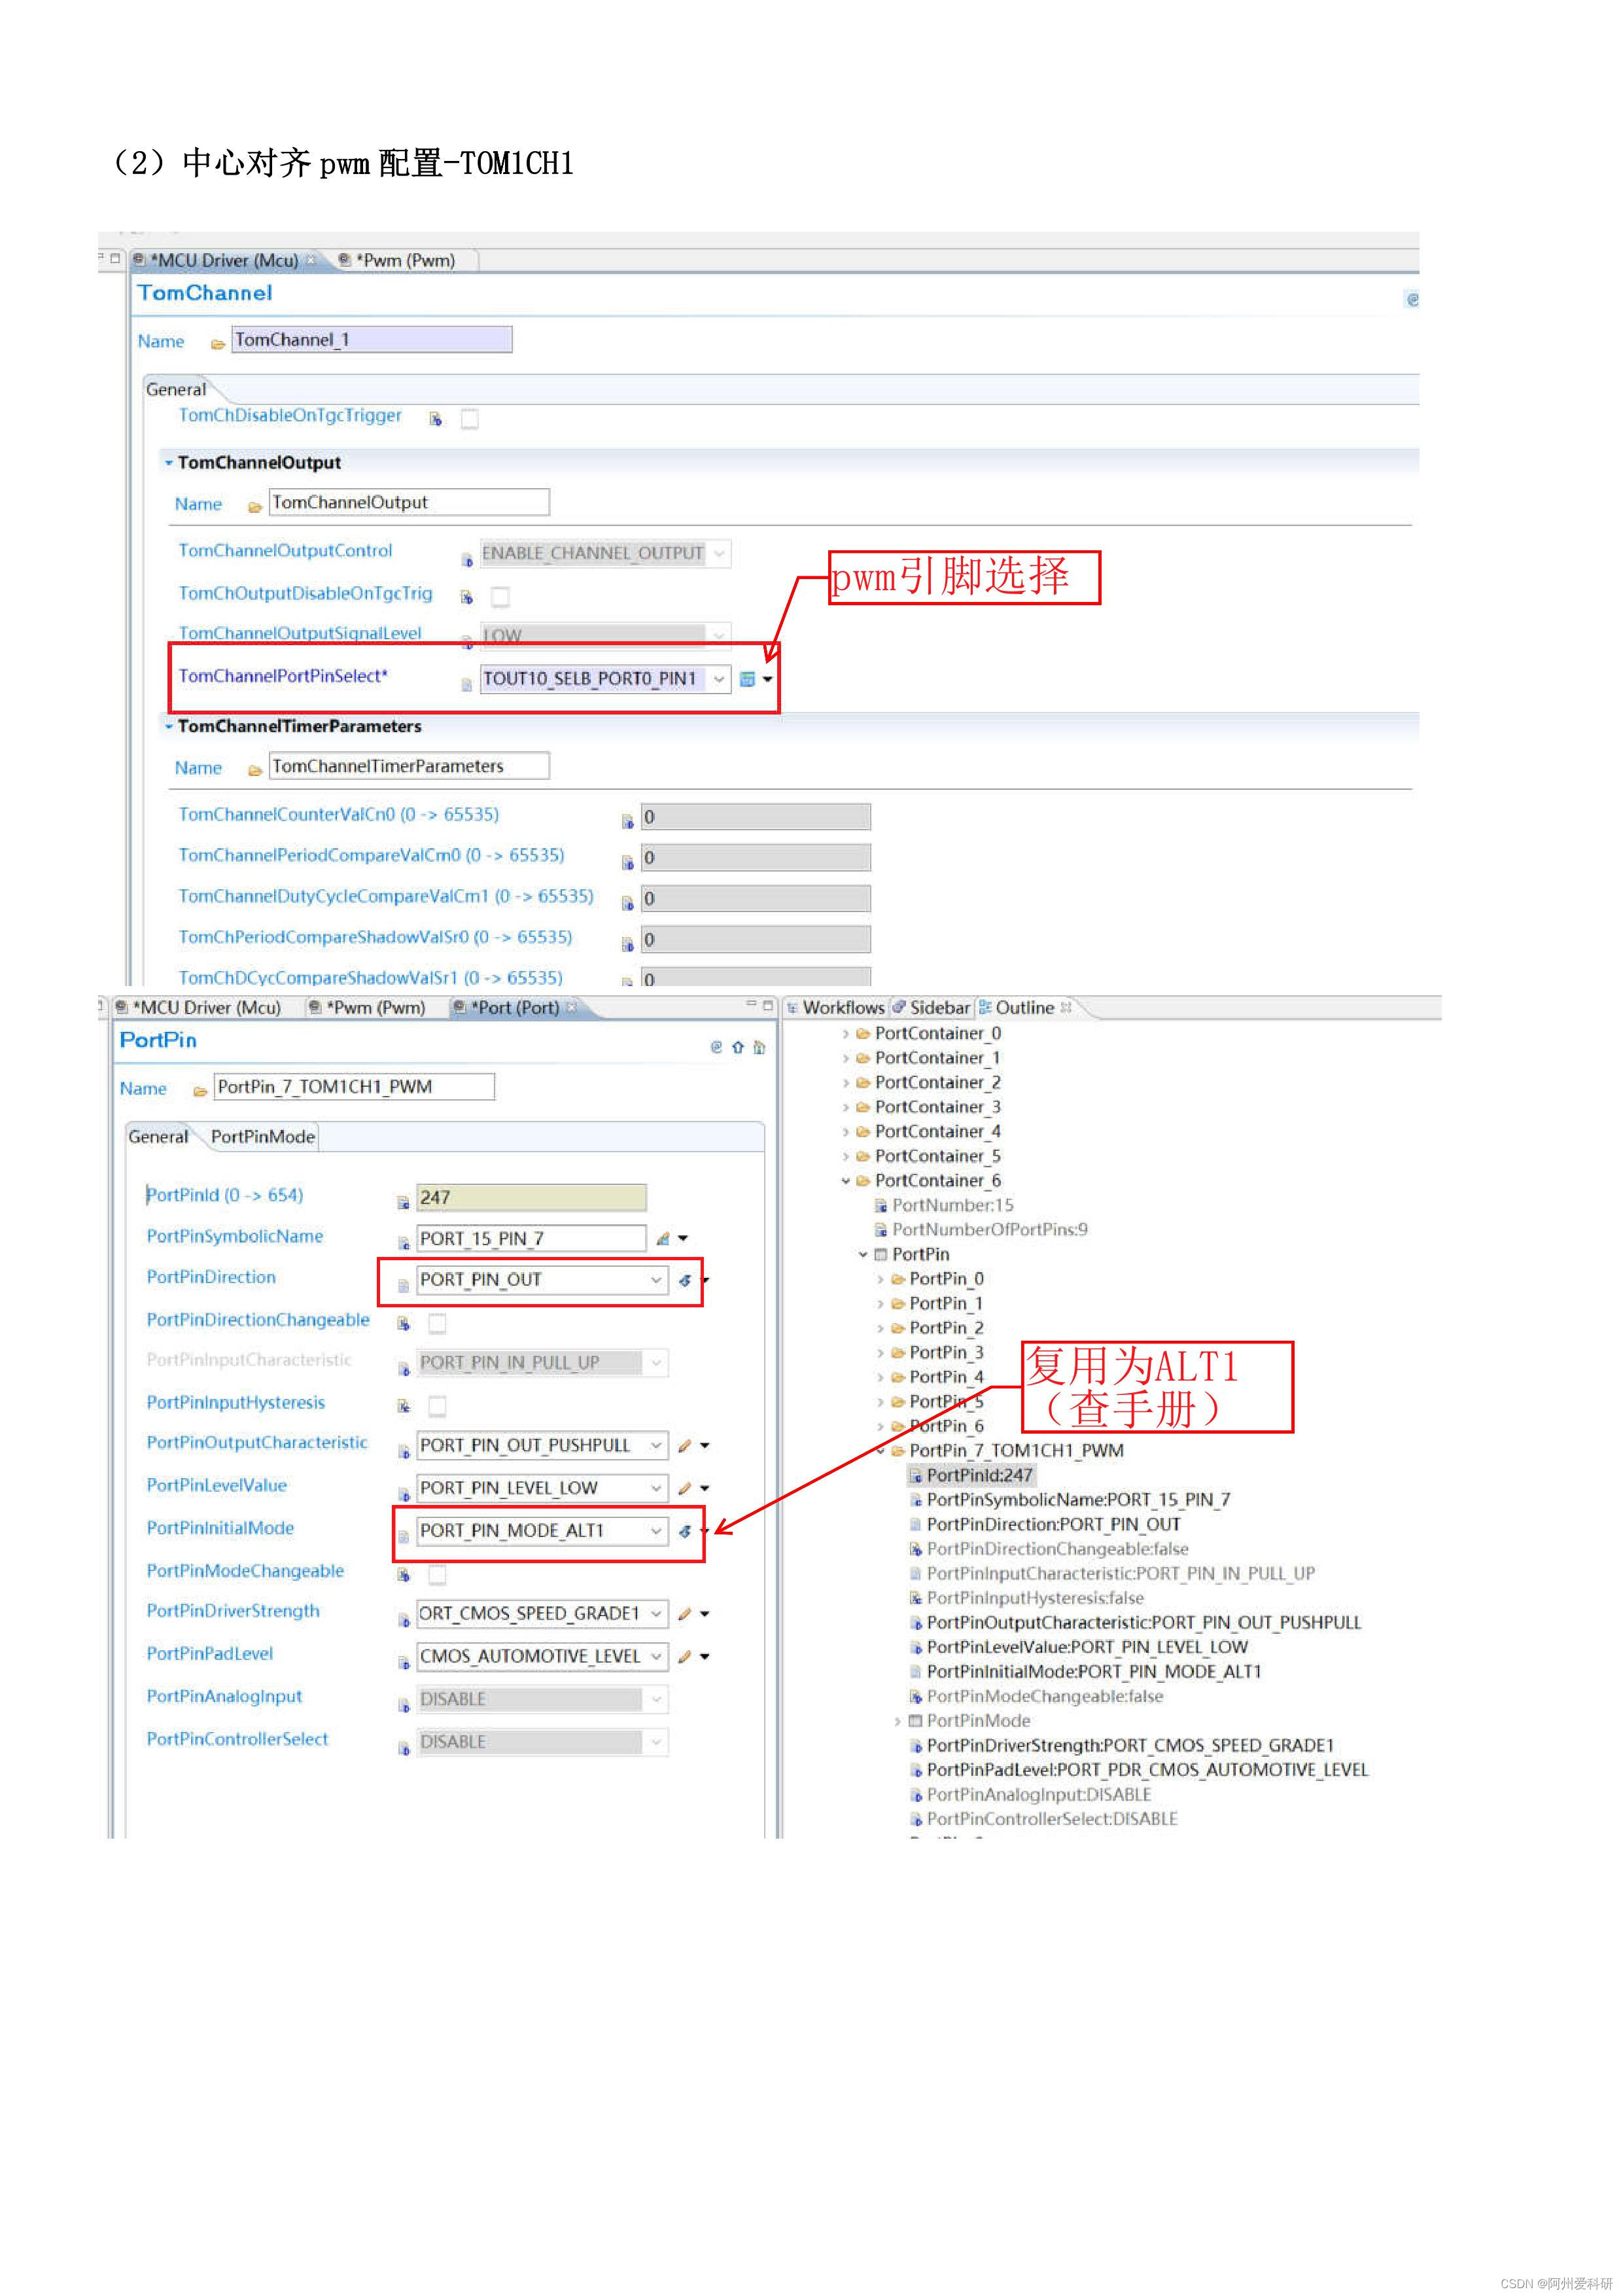Close the *MCU Driver (Mcu) tab in top editor
This screenshot has width=1623, height=2296.
(x=310, y=260)
